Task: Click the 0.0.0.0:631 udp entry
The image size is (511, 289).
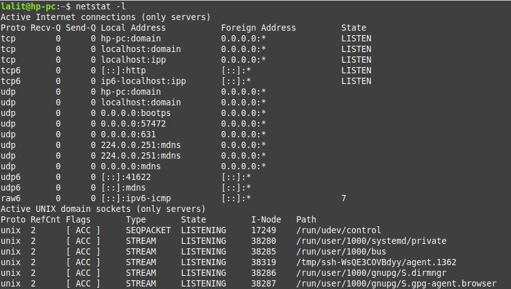Action: (x=128, y=134)
